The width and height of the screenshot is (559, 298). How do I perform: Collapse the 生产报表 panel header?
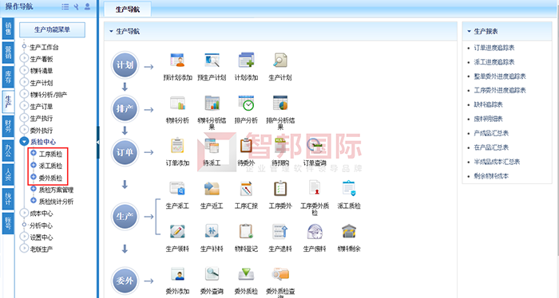(470, 31)
